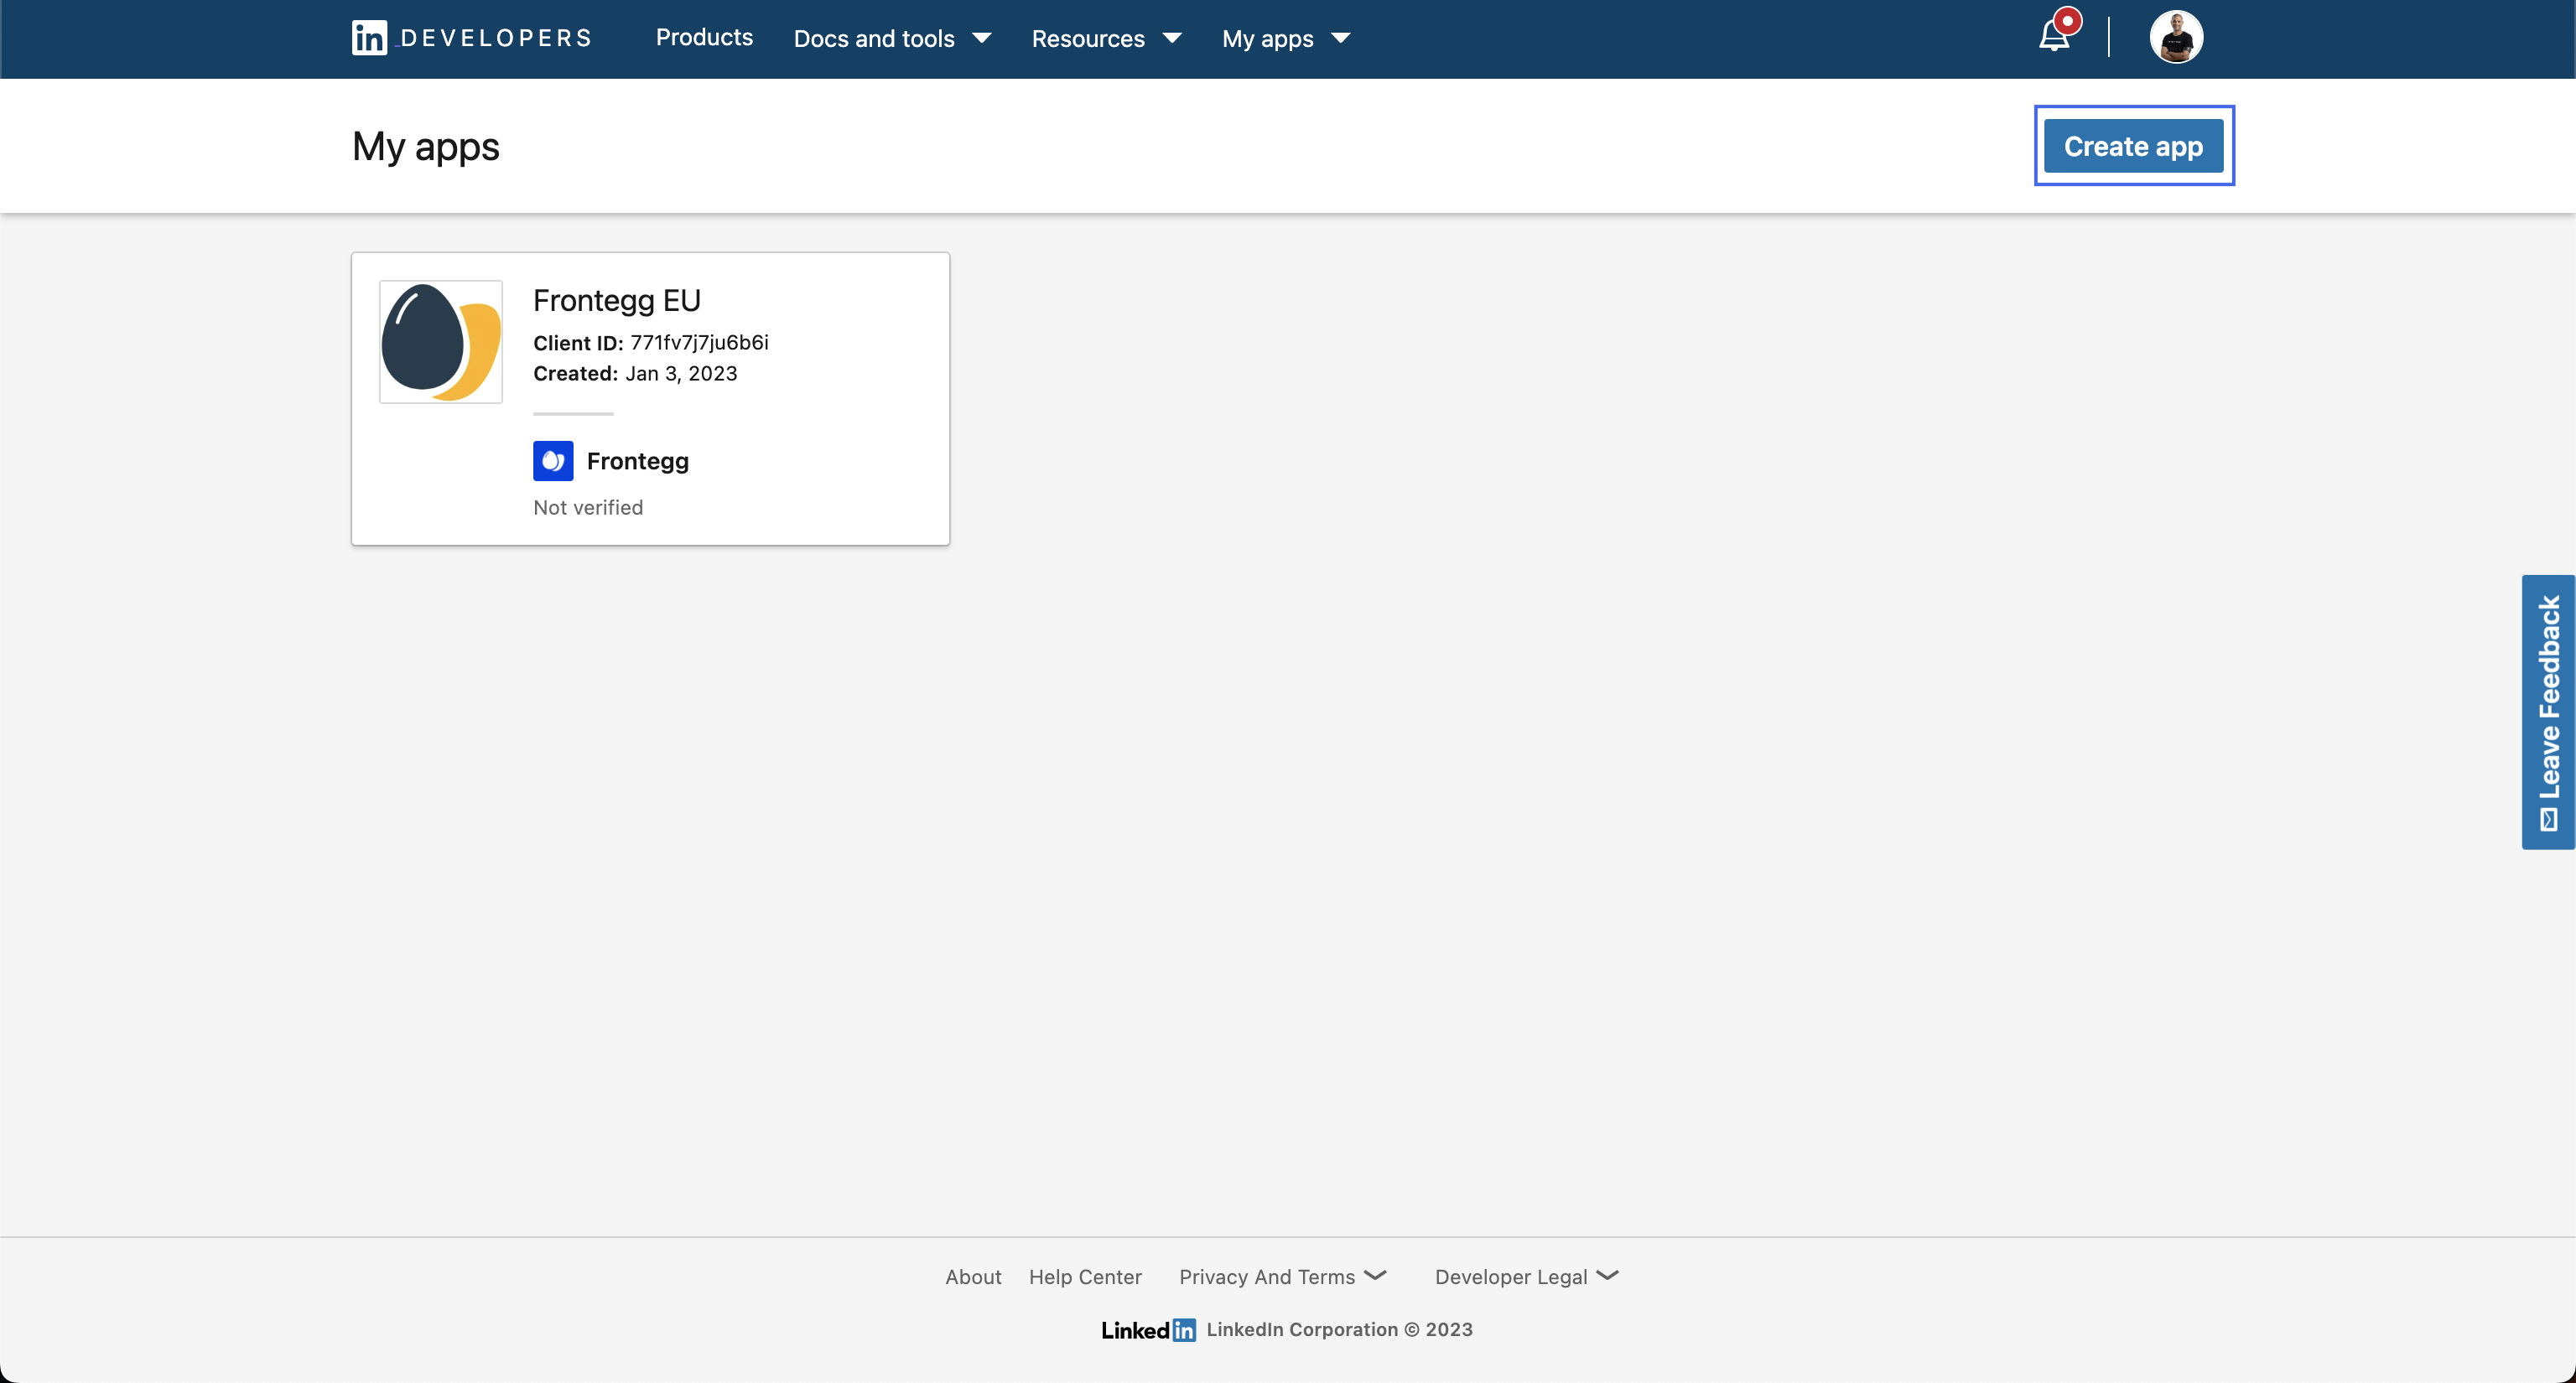Click the Frontegg EU egg logo thumbnail
The width and height of the screenshot is (2576, 1383).
[441, 342]
